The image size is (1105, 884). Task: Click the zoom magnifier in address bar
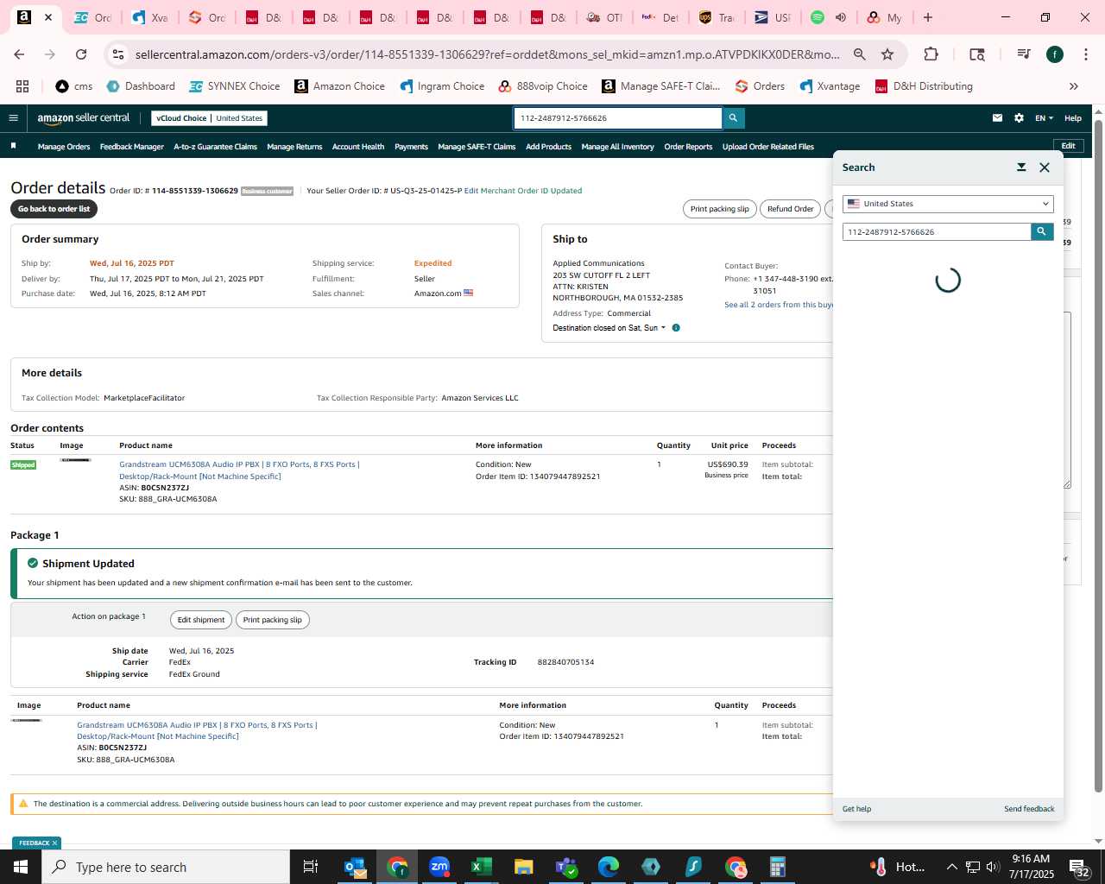(860, 54)
